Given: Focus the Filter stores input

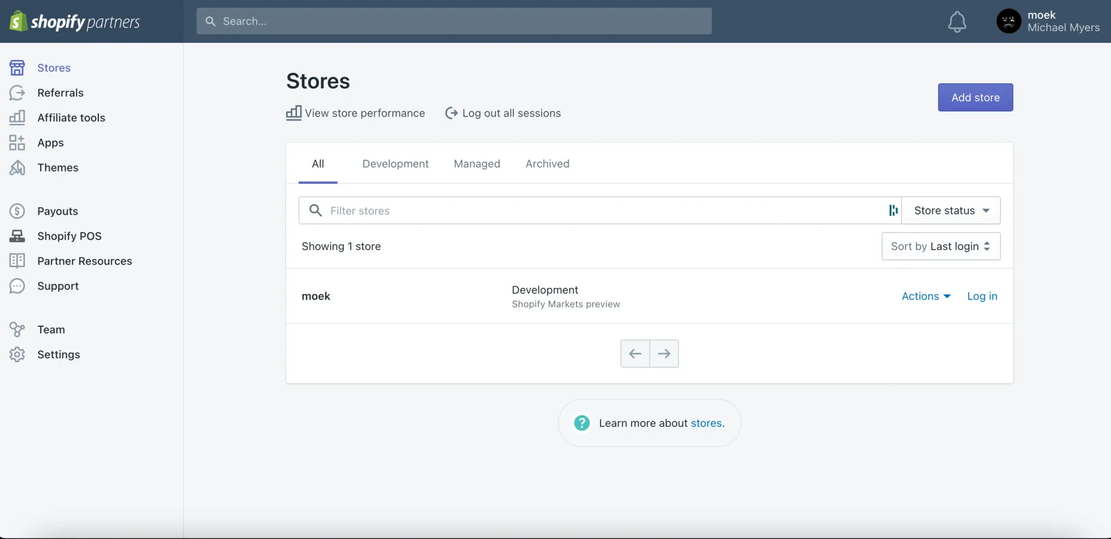Looking at the screenshot, I should (x=600, y=211).
